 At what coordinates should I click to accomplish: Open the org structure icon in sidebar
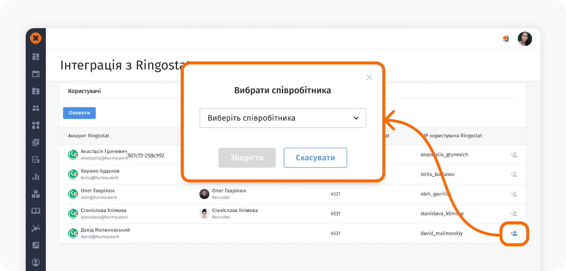pyautogui.click(x=36, y=125)
